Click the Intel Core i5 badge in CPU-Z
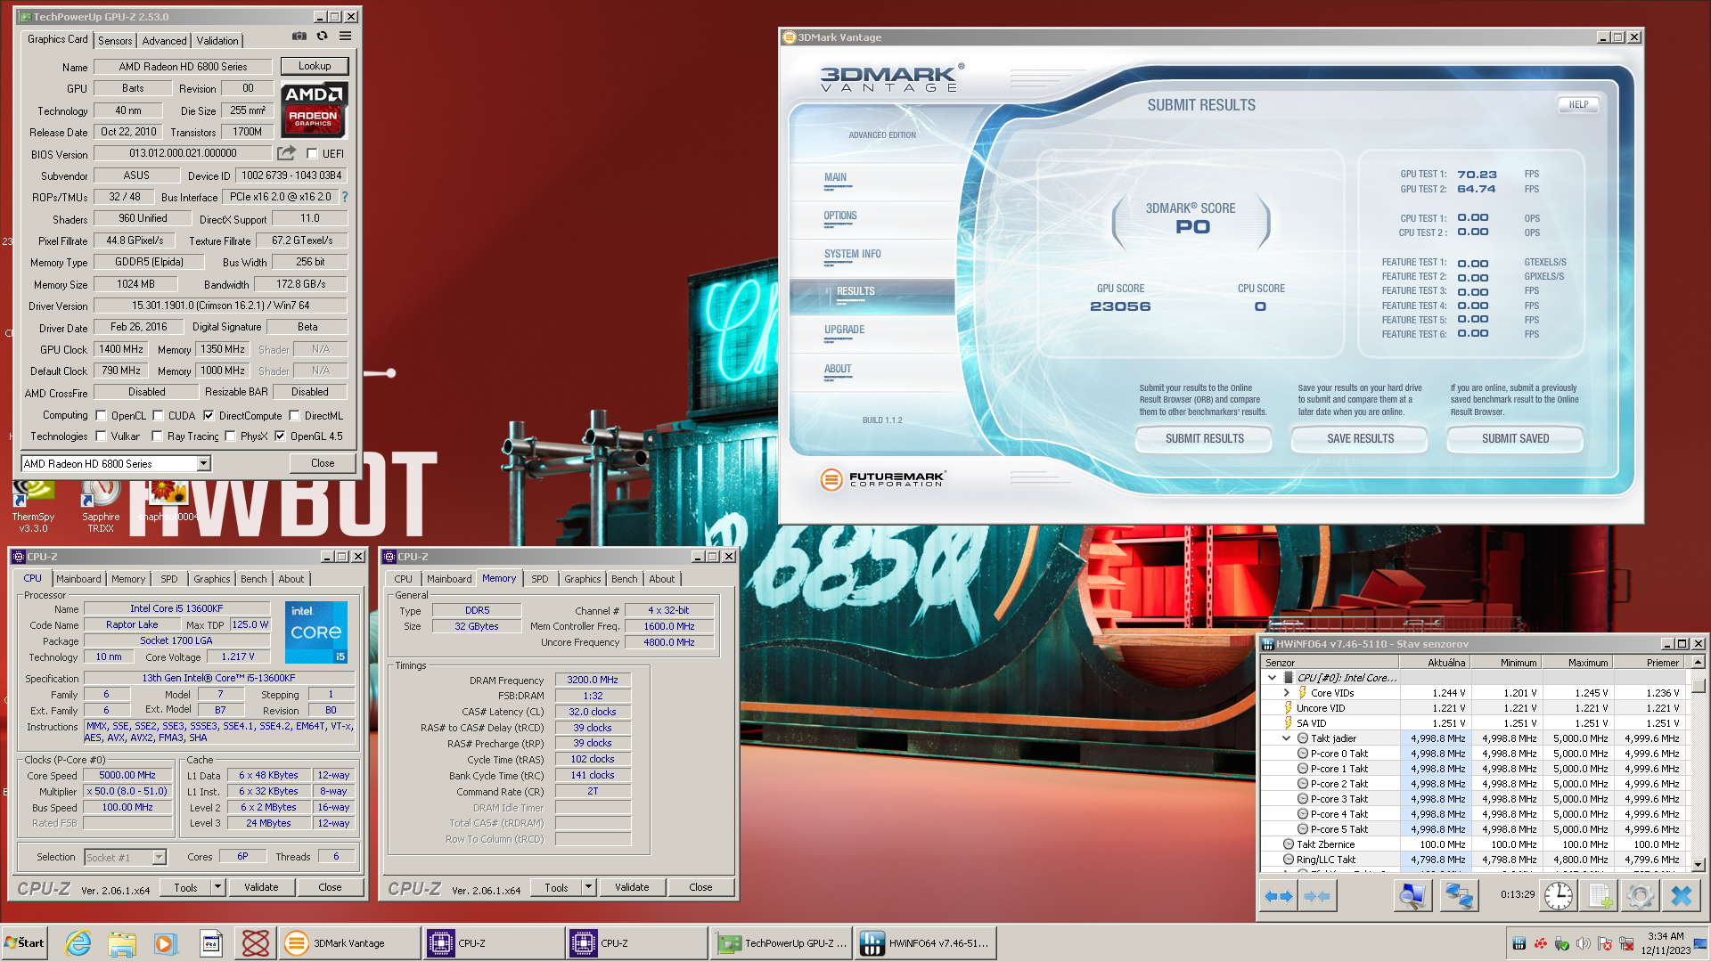Viewport: 1711px width, 962px height. tap(316, 632)
